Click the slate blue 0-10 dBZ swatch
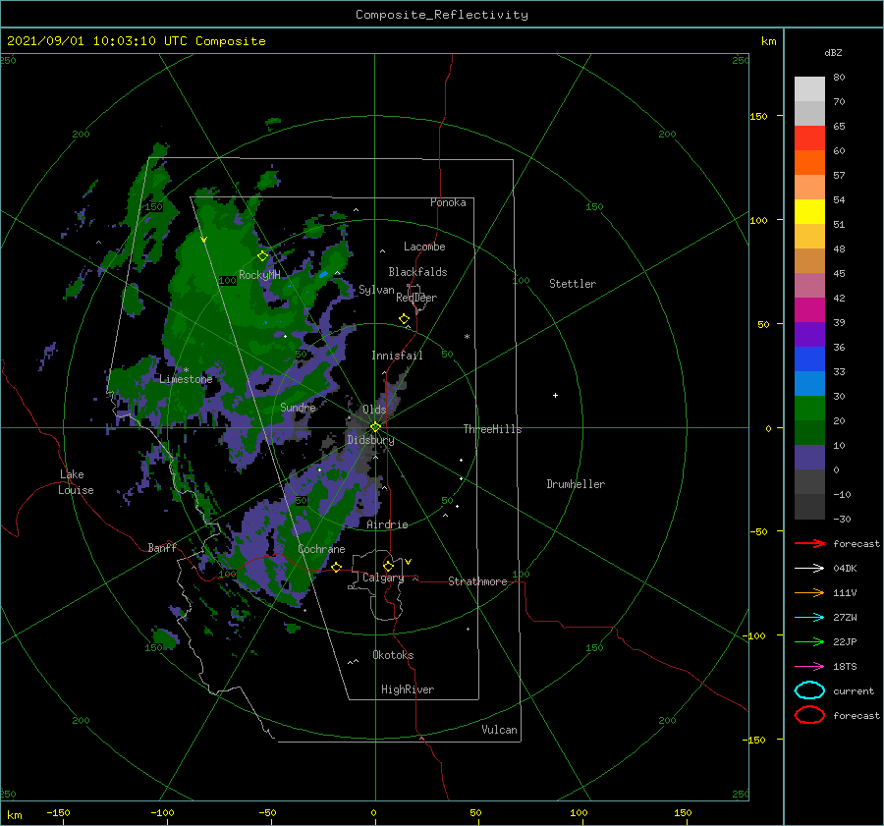The width and height of the screenshot is (884, 826). click(809, 458)
